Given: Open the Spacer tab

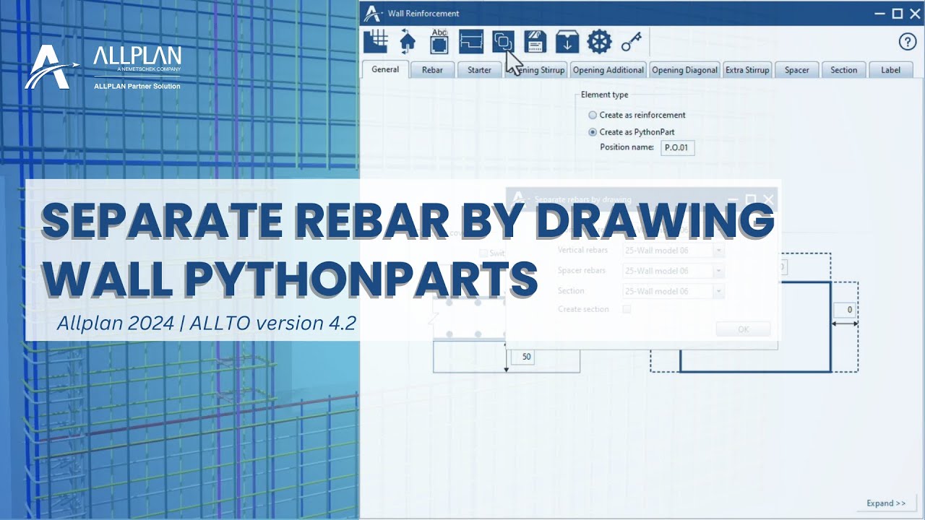Looking at the screenshot, I should pyautogui.click(x=797, y=70).
